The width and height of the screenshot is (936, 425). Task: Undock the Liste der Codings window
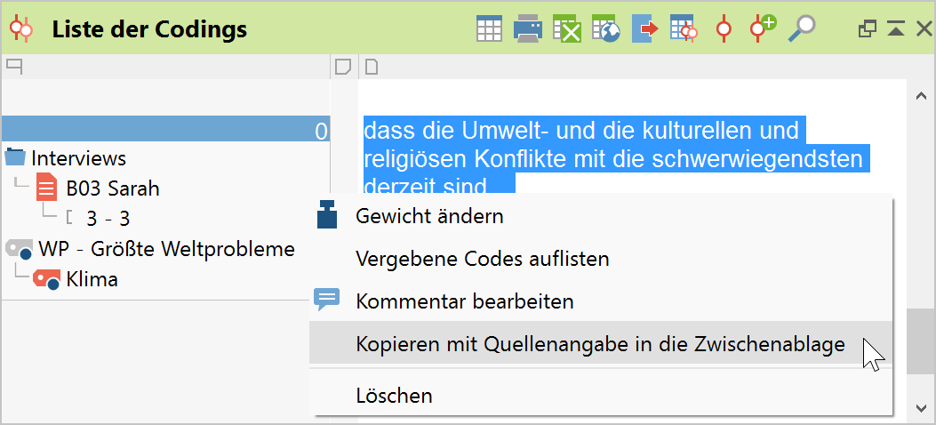pos(868,29)
